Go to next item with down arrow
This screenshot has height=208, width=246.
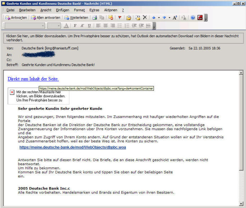coord(164,18)
